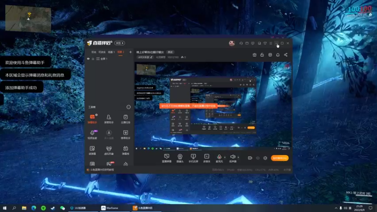The height and width of the screenshot is (212, 377).
Task: Share the live room via share icon
Action: 286,55
